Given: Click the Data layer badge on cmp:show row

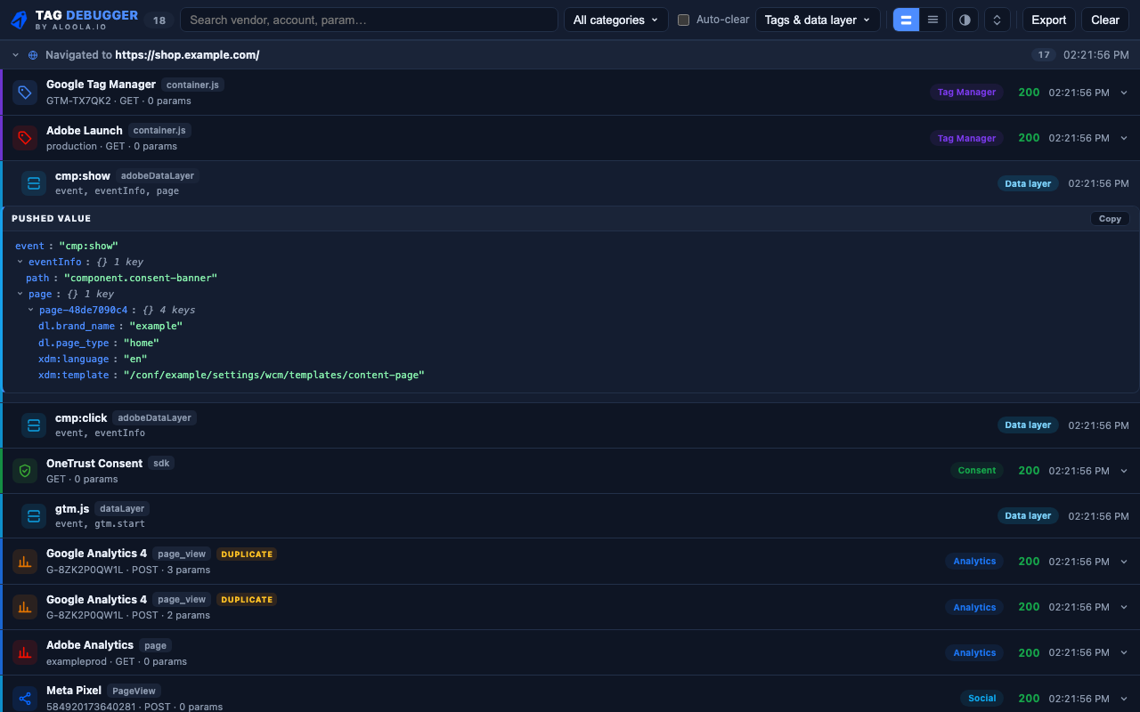Looking at the screenshot, I should [x=1028, y=183].
